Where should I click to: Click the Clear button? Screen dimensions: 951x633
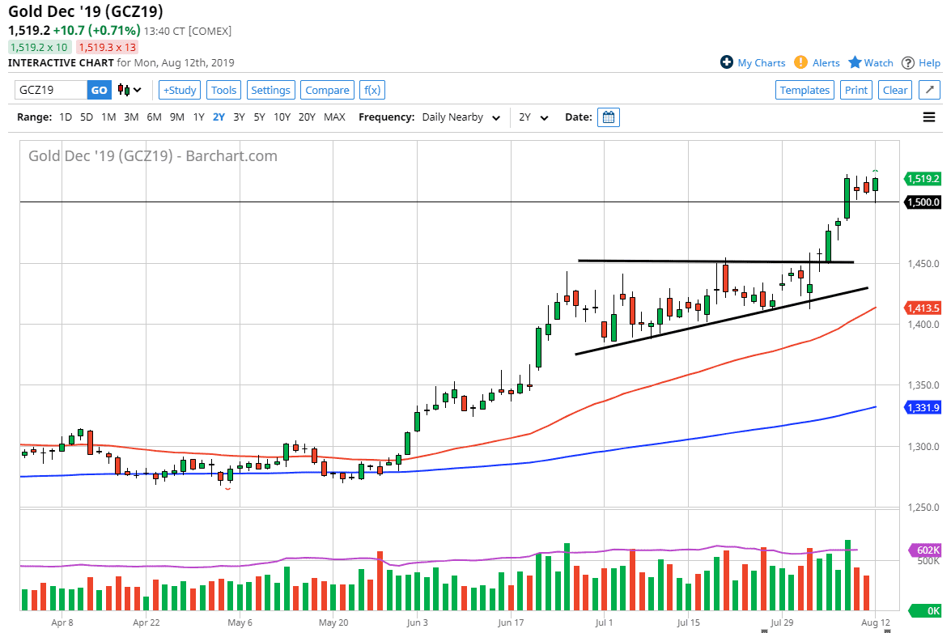[894, 90]
